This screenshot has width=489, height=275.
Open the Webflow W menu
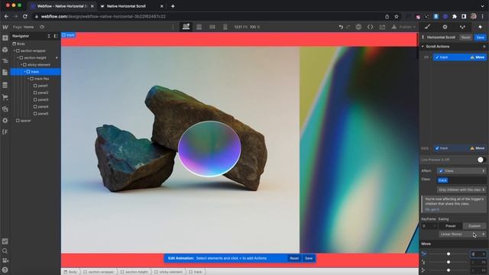[5, 27]
